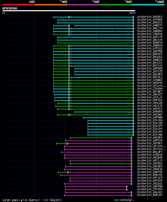Select the UniRef100_Q8LHZ7 label
167x202 pixels.
tap(150, 94)
